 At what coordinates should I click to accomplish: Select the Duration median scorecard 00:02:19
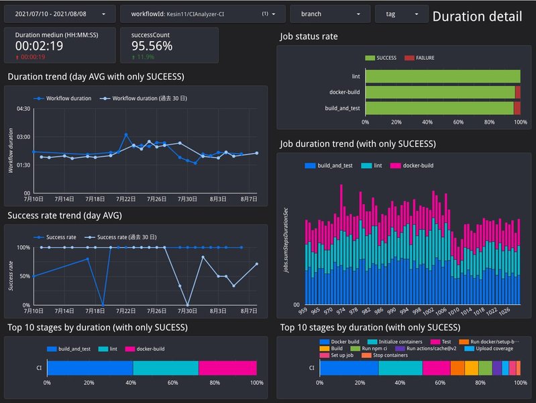[x=60, y=45]
